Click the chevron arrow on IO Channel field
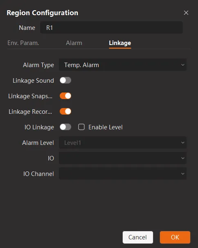 click(x=183, y=174)
